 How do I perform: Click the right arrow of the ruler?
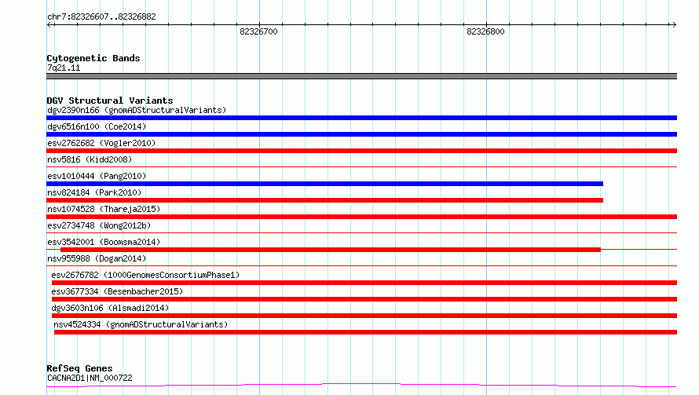(x=674, y=25)
